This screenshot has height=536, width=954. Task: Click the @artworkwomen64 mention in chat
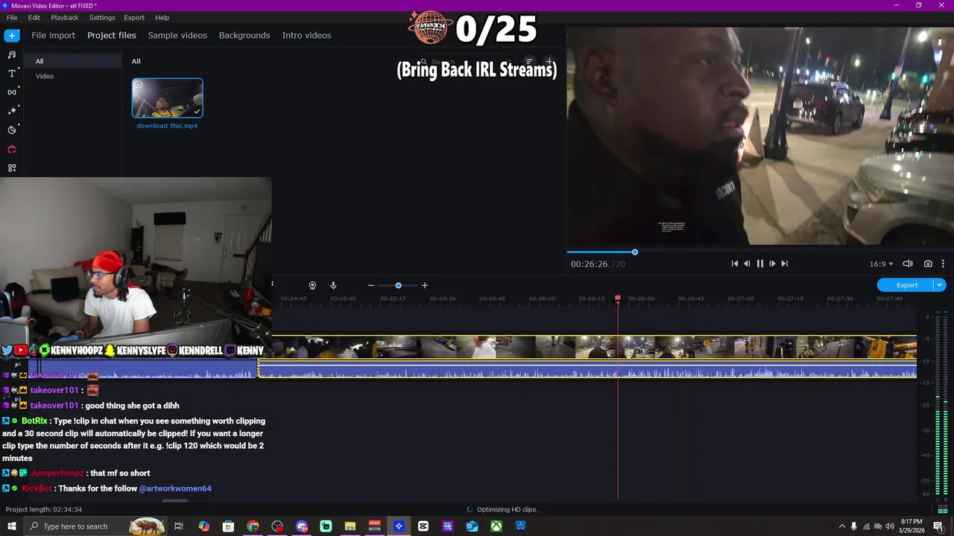pos(175,488)
